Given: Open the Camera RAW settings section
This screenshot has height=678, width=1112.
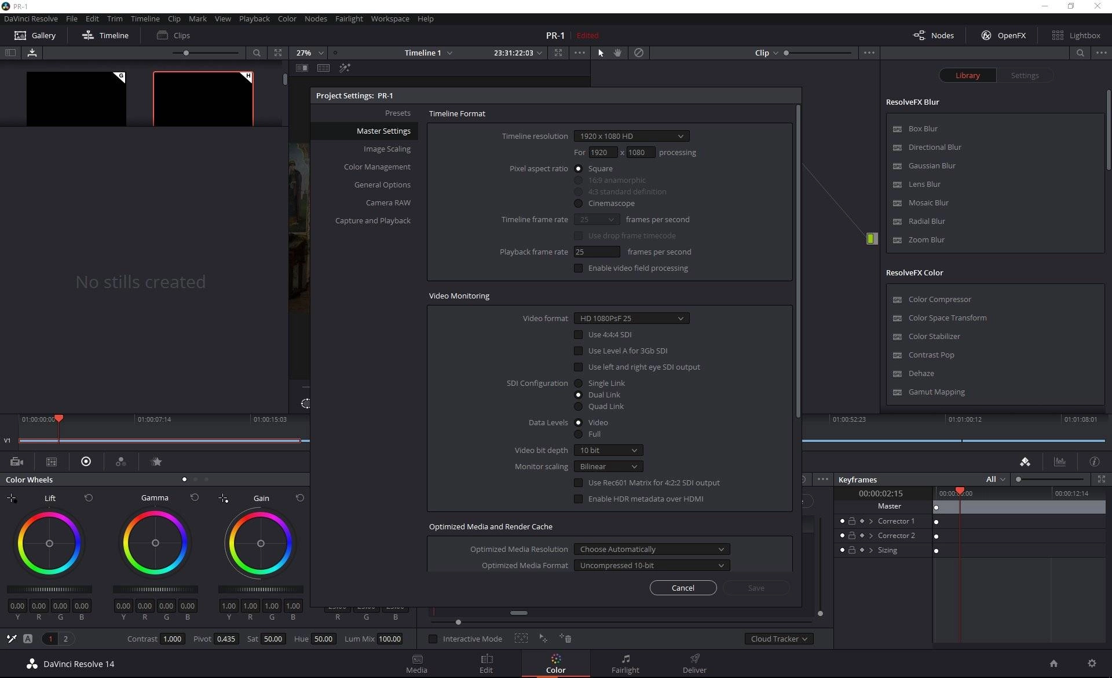Looking at the screenshot, I should pos(388,202).
